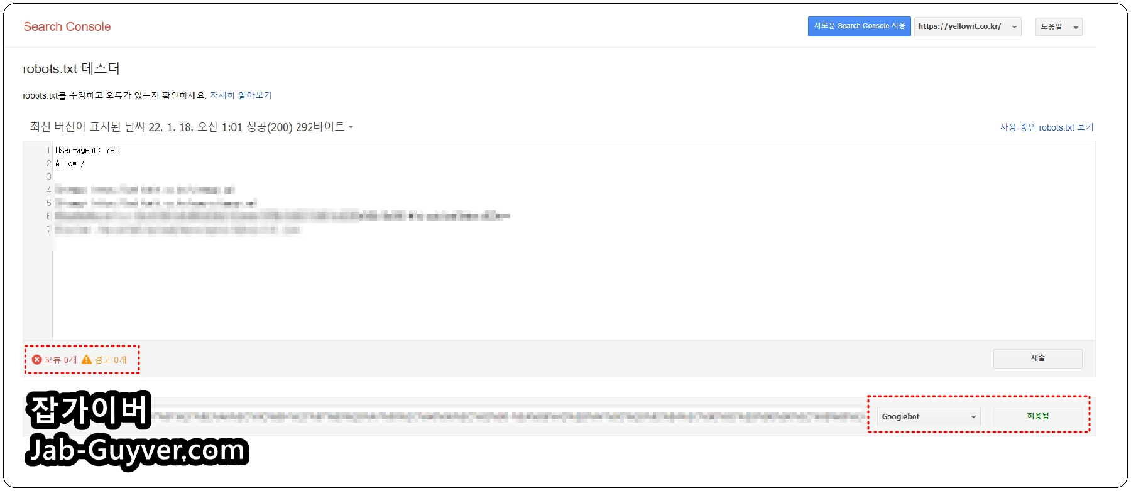Click the yellow warning triangle icon
Screen dimensions: 1131x491
point(87,360)
